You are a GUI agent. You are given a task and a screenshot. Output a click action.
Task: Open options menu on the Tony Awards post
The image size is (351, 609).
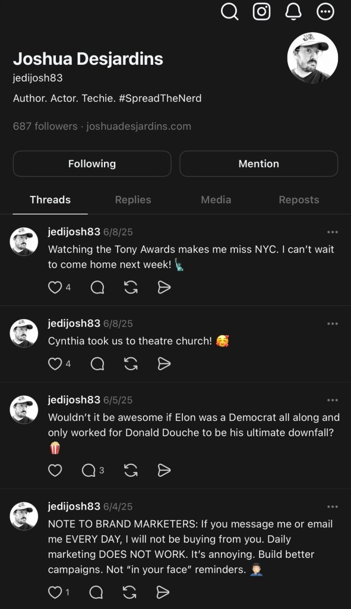(332, 232)
